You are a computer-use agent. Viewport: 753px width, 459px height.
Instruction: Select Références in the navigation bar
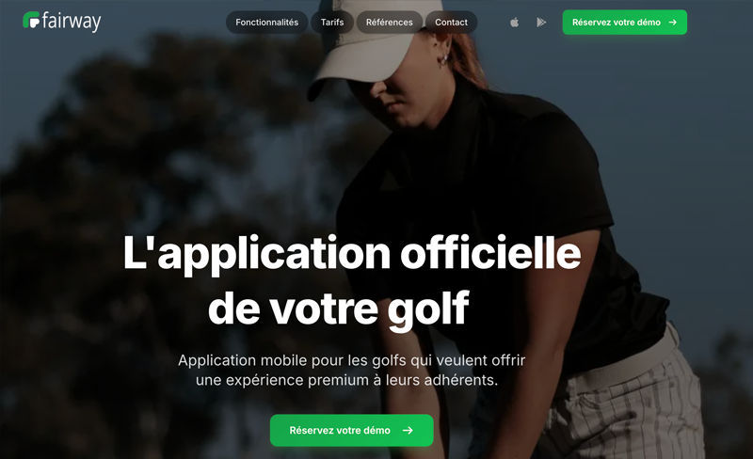390,22
